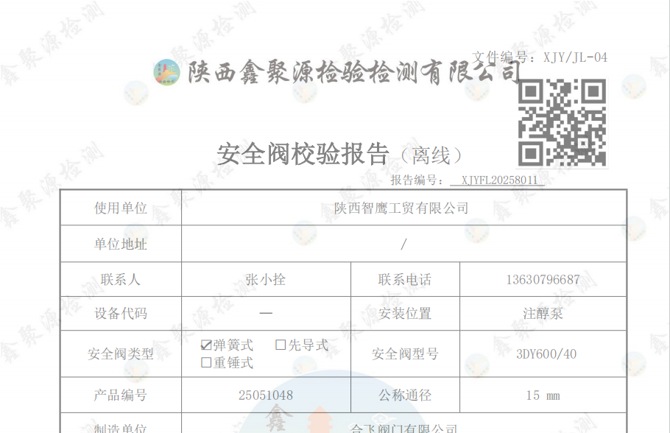The width and height of the screenshot is (670, 433).
Task: Click the 制造单位 label
Action: coord(121,429)
